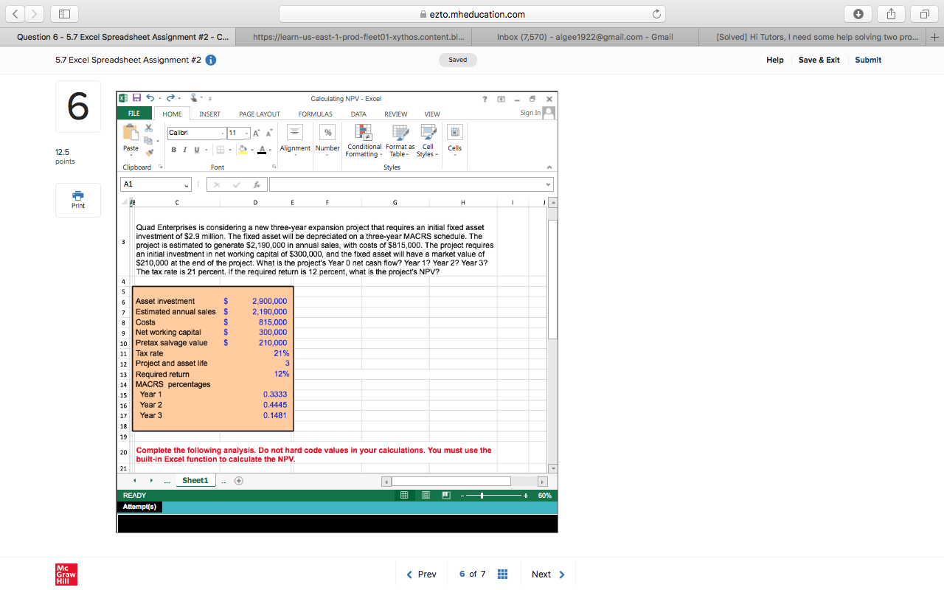Click the Submit link
The image size is (944, 590).
868,60
